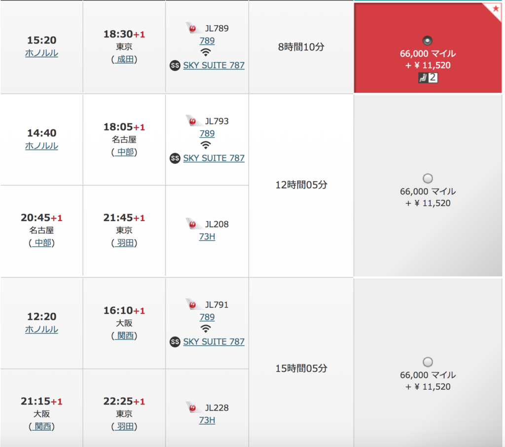Open the 成田 airport link
Image resolution: width=505 pixels, height=447 pixels.
(x=124, y=59)
